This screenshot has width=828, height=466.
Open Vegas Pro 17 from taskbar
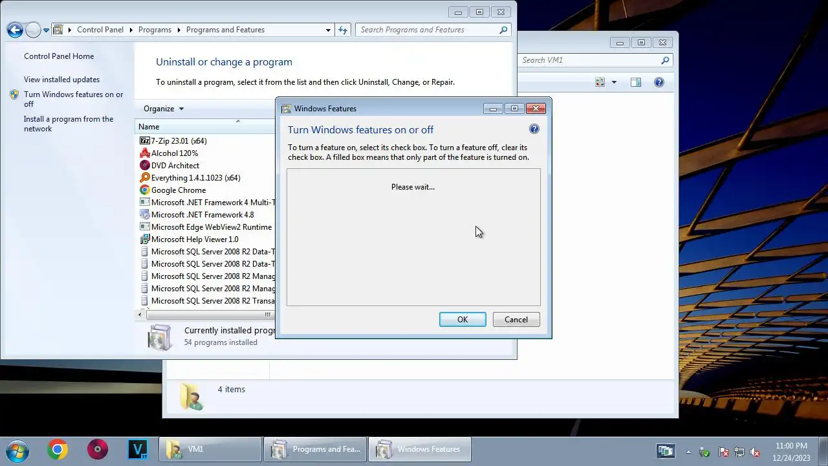138,449
